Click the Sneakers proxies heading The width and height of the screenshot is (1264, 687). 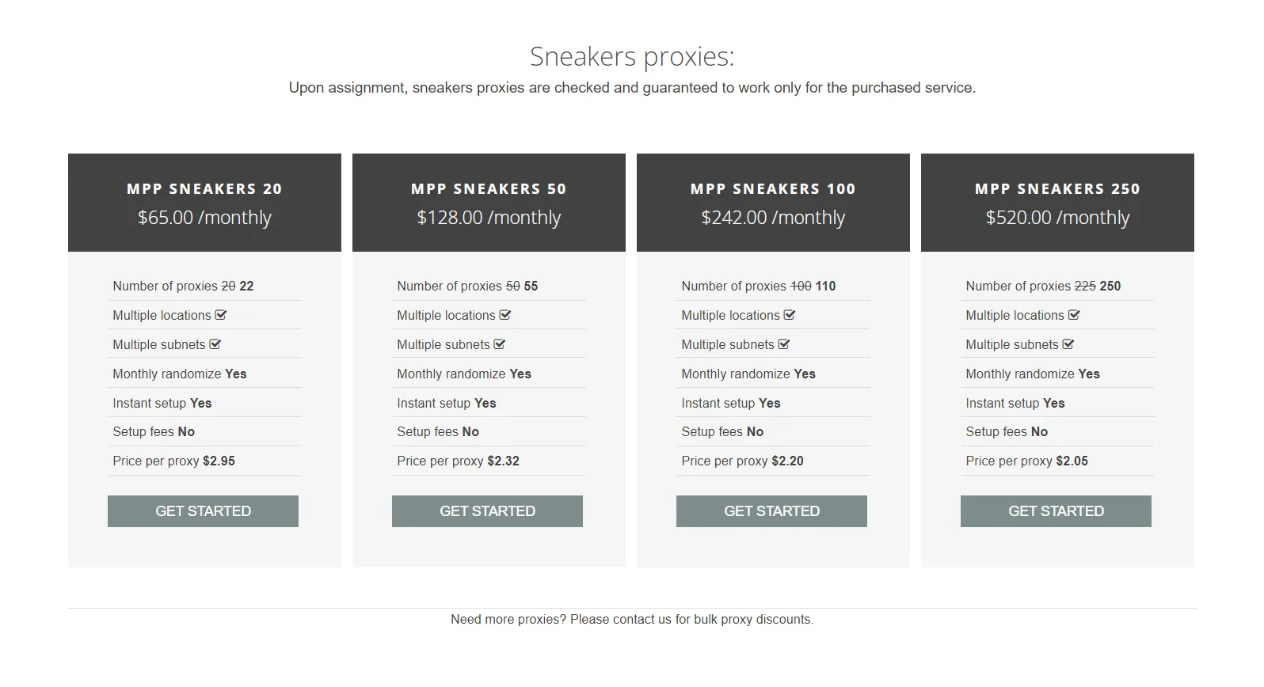pyautogui.click(x=632, y=57)
